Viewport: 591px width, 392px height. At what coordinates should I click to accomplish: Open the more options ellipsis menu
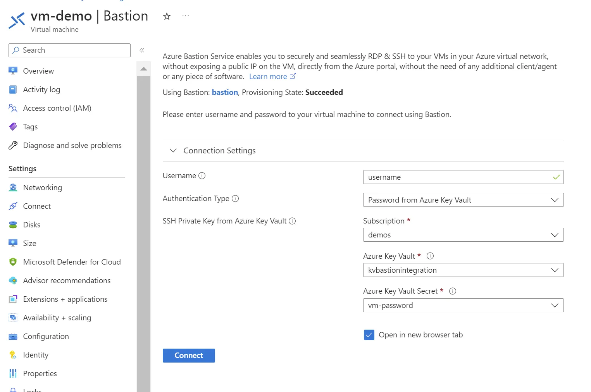pos(186,16)
